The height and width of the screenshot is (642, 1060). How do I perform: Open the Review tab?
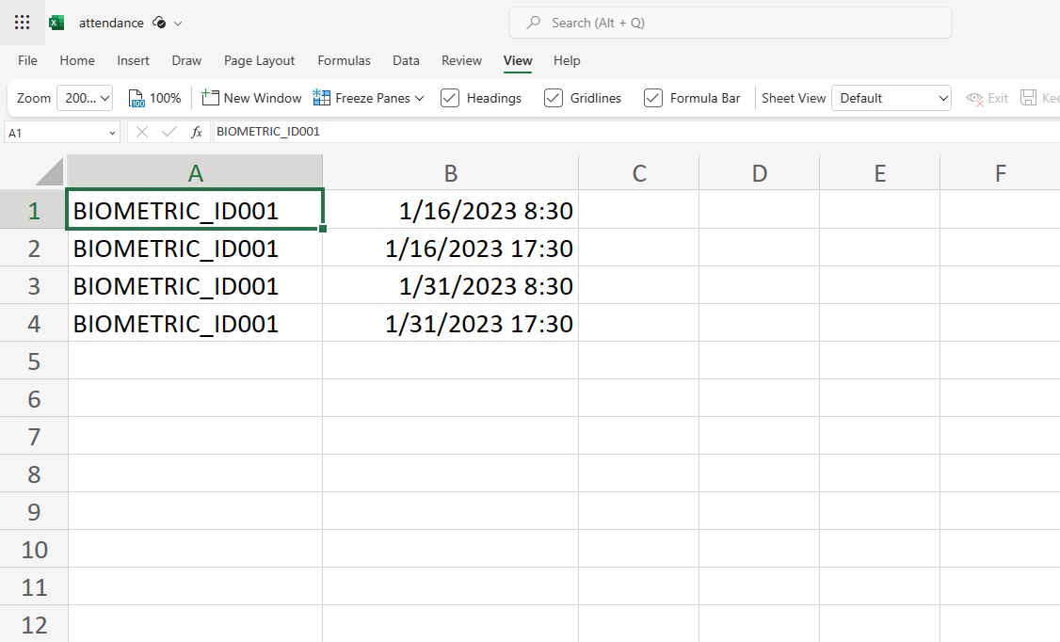pyautogui.click(x=461, y=60)
